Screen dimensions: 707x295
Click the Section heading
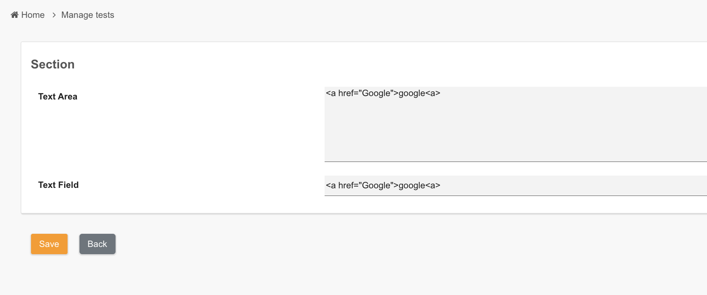(x=53, y=64)
